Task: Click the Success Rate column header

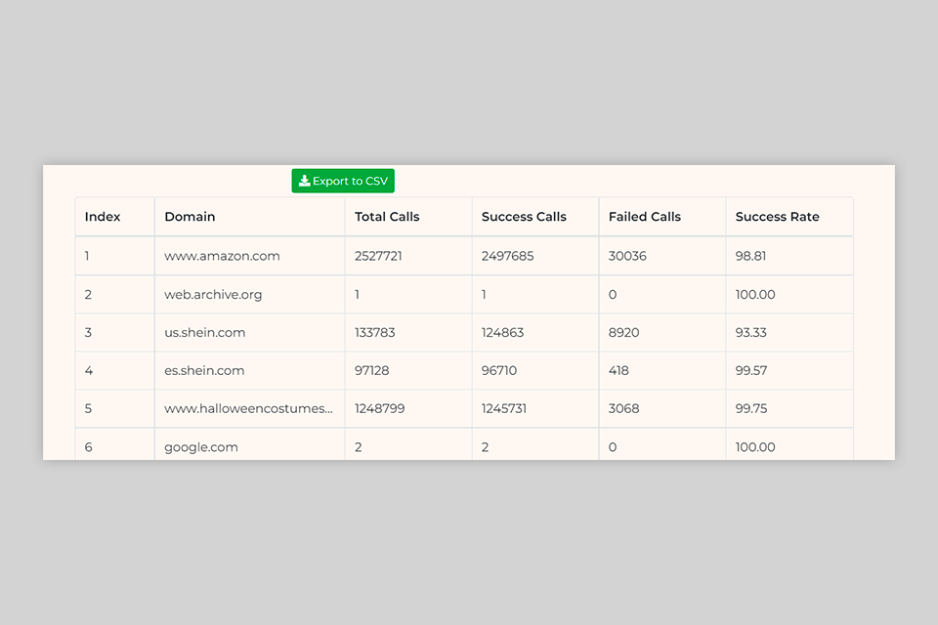Action: point(777,217)
